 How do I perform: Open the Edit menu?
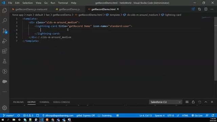coord(17,3)
